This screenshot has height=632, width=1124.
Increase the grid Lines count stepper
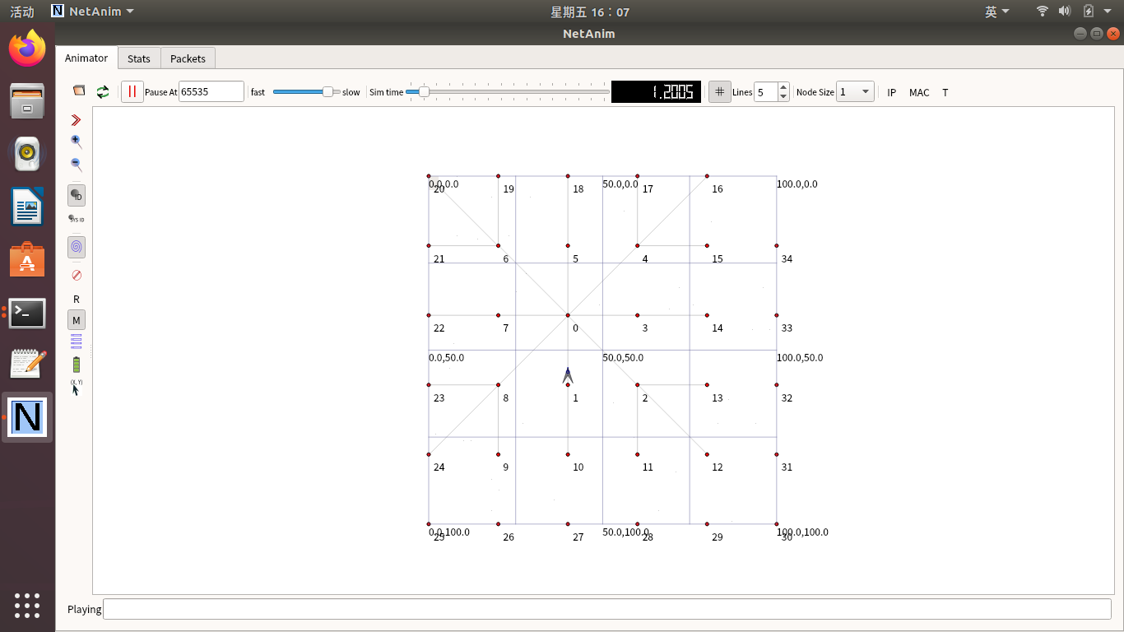[783, 88]
